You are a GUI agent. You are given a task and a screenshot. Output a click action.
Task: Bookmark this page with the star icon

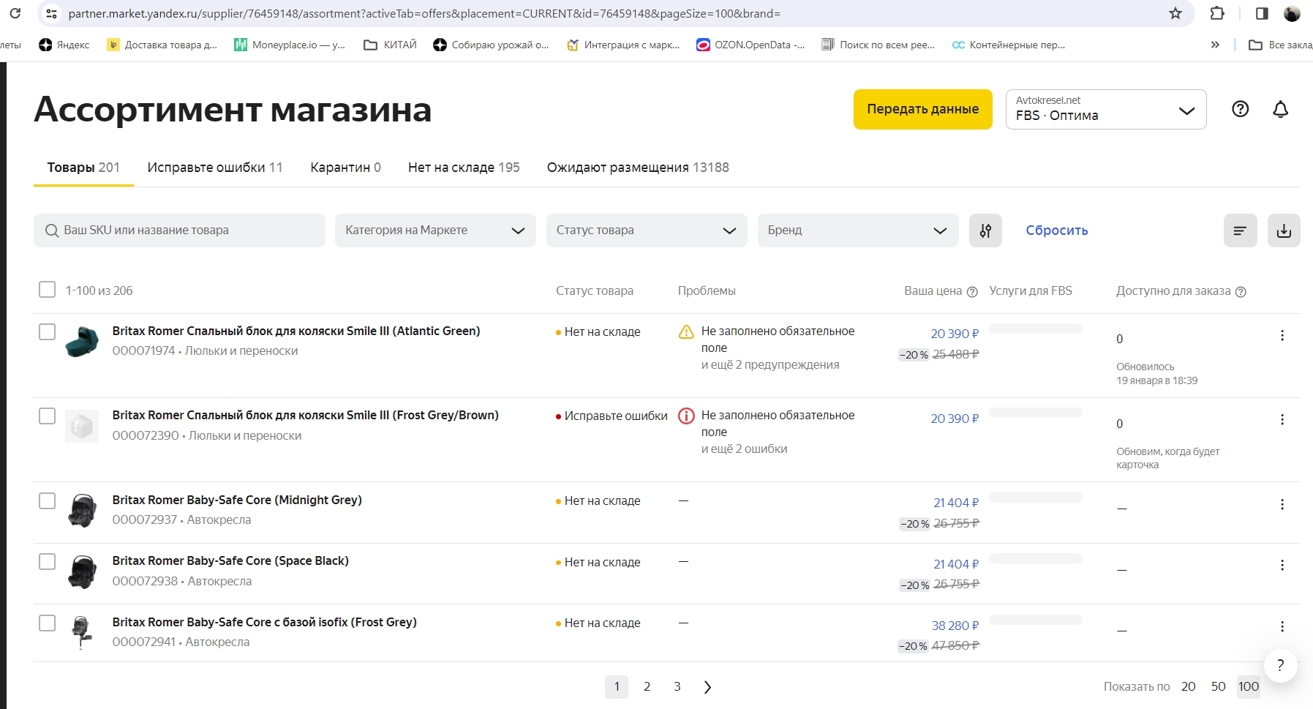point(1175,13)
